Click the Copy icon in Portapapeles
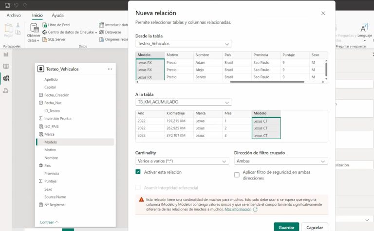This screenshot has height=231, width=374. (18, 32)
